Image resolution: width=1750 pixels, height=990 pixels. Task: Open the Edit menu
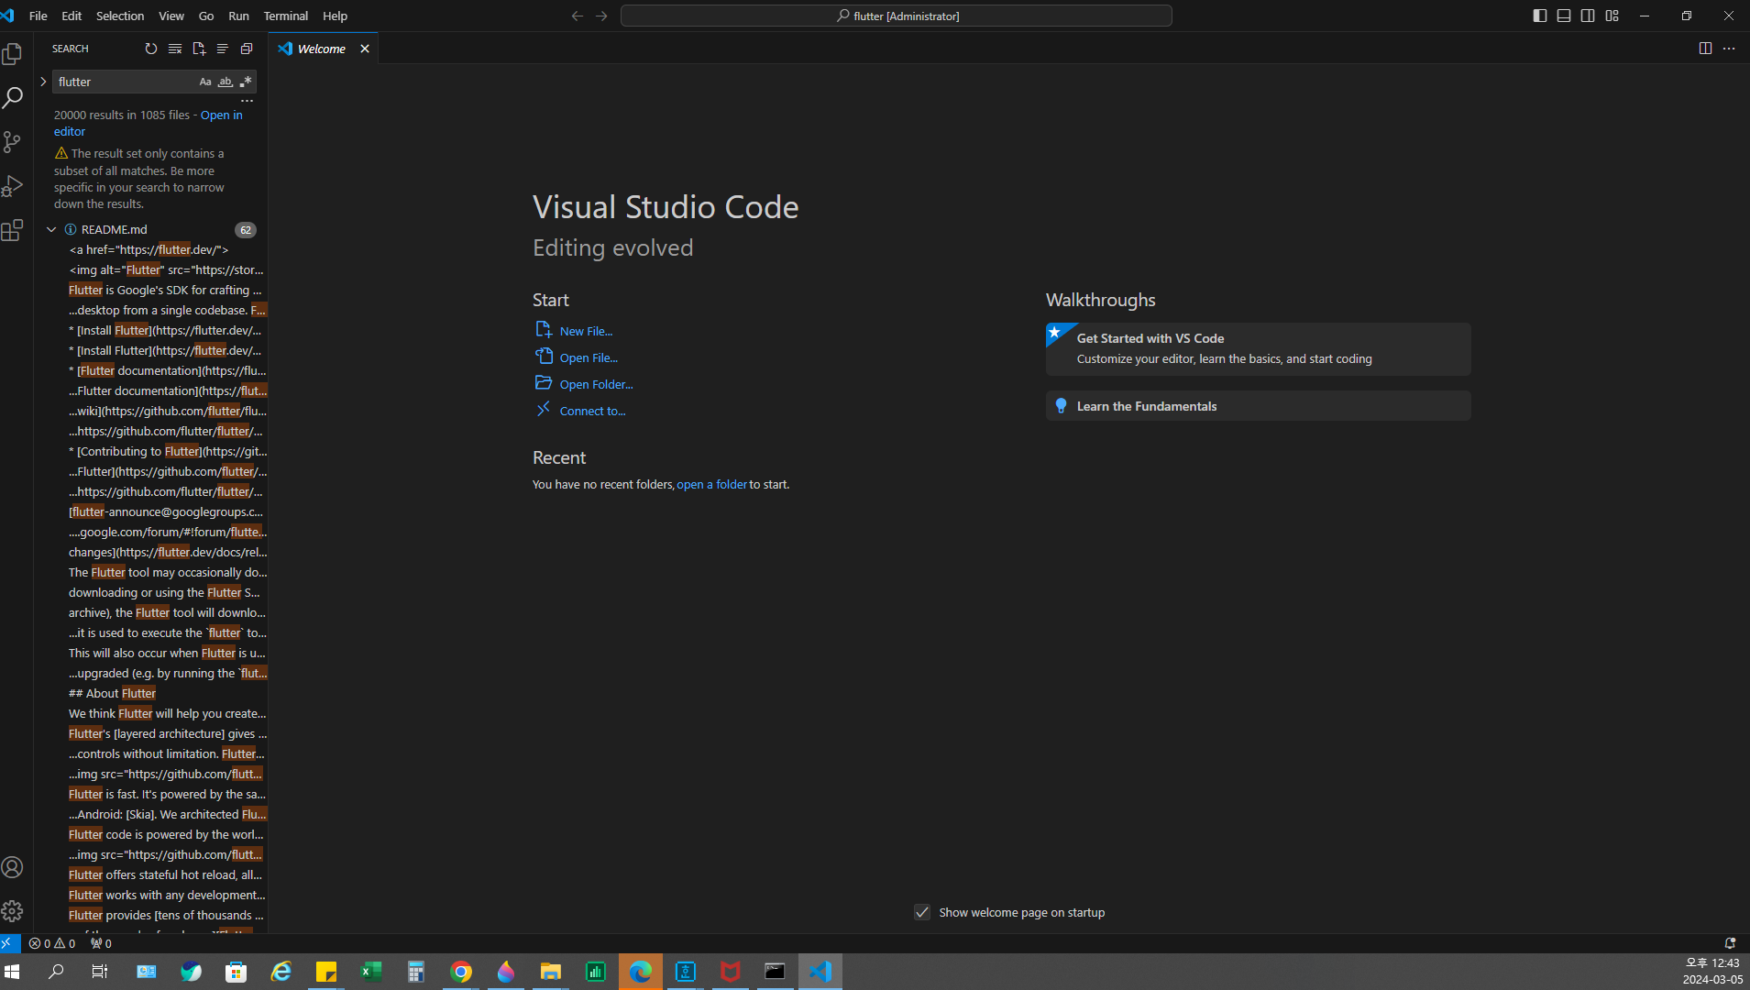(72, 16)
